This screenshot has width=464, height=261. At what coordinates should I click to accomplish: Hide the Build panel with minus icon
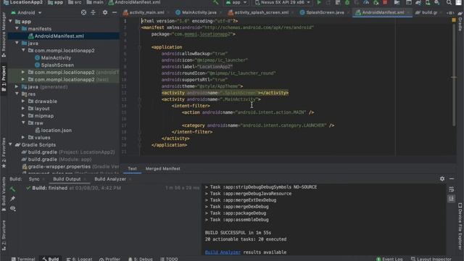[x=452, y=179]
